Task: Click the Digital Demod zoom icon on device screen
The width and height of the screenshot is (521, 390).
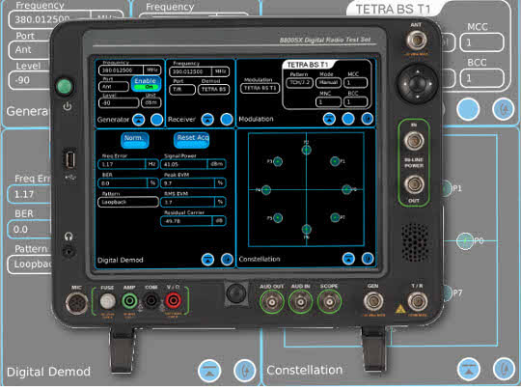Action: (227, 260)
